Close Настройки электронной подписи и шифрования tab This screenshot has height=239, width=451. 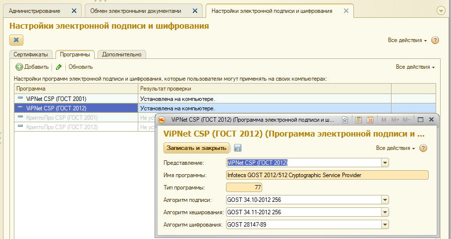pos(346,11)
